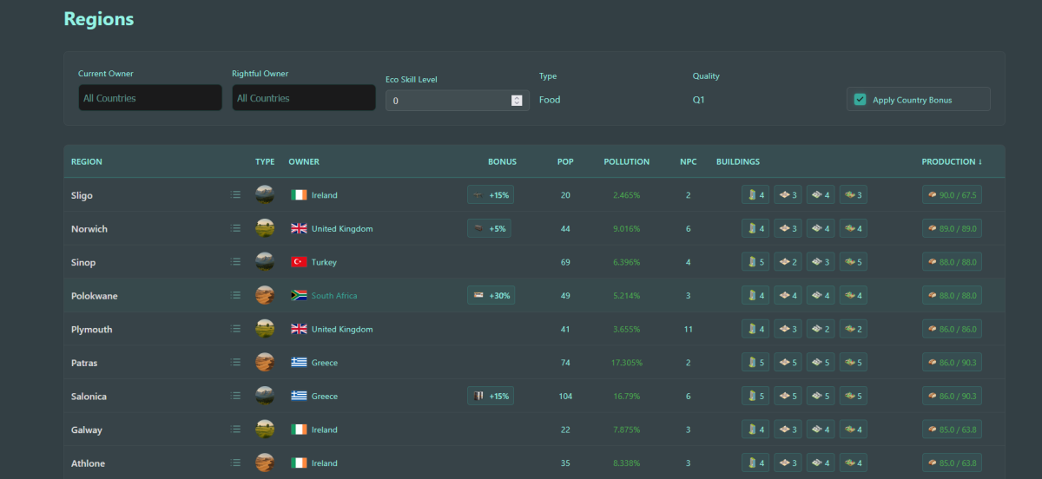The height and width of the screenshot is (479, 1042).
Task: Click the Turkey flag icon in Sinop row
Action: [299, 262]
